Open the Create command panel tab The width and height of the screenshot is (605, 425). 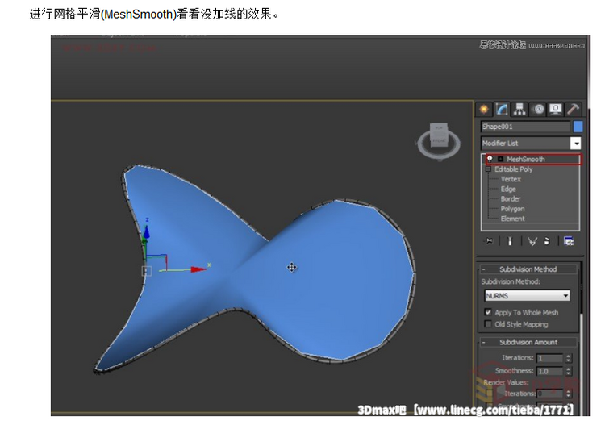point(483,110)
